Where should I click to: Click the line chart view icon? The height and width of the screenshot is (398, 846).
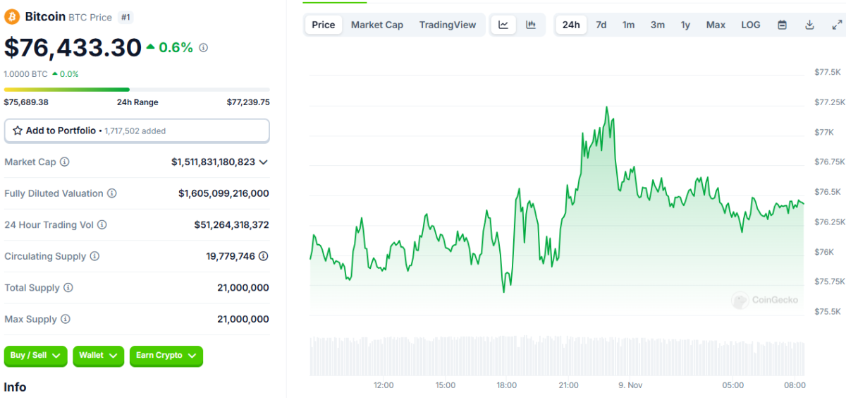[503, 25]
